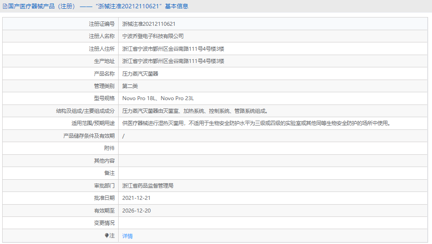
Task: Click the 变更情况 label
Action: [x=104, y=223]
